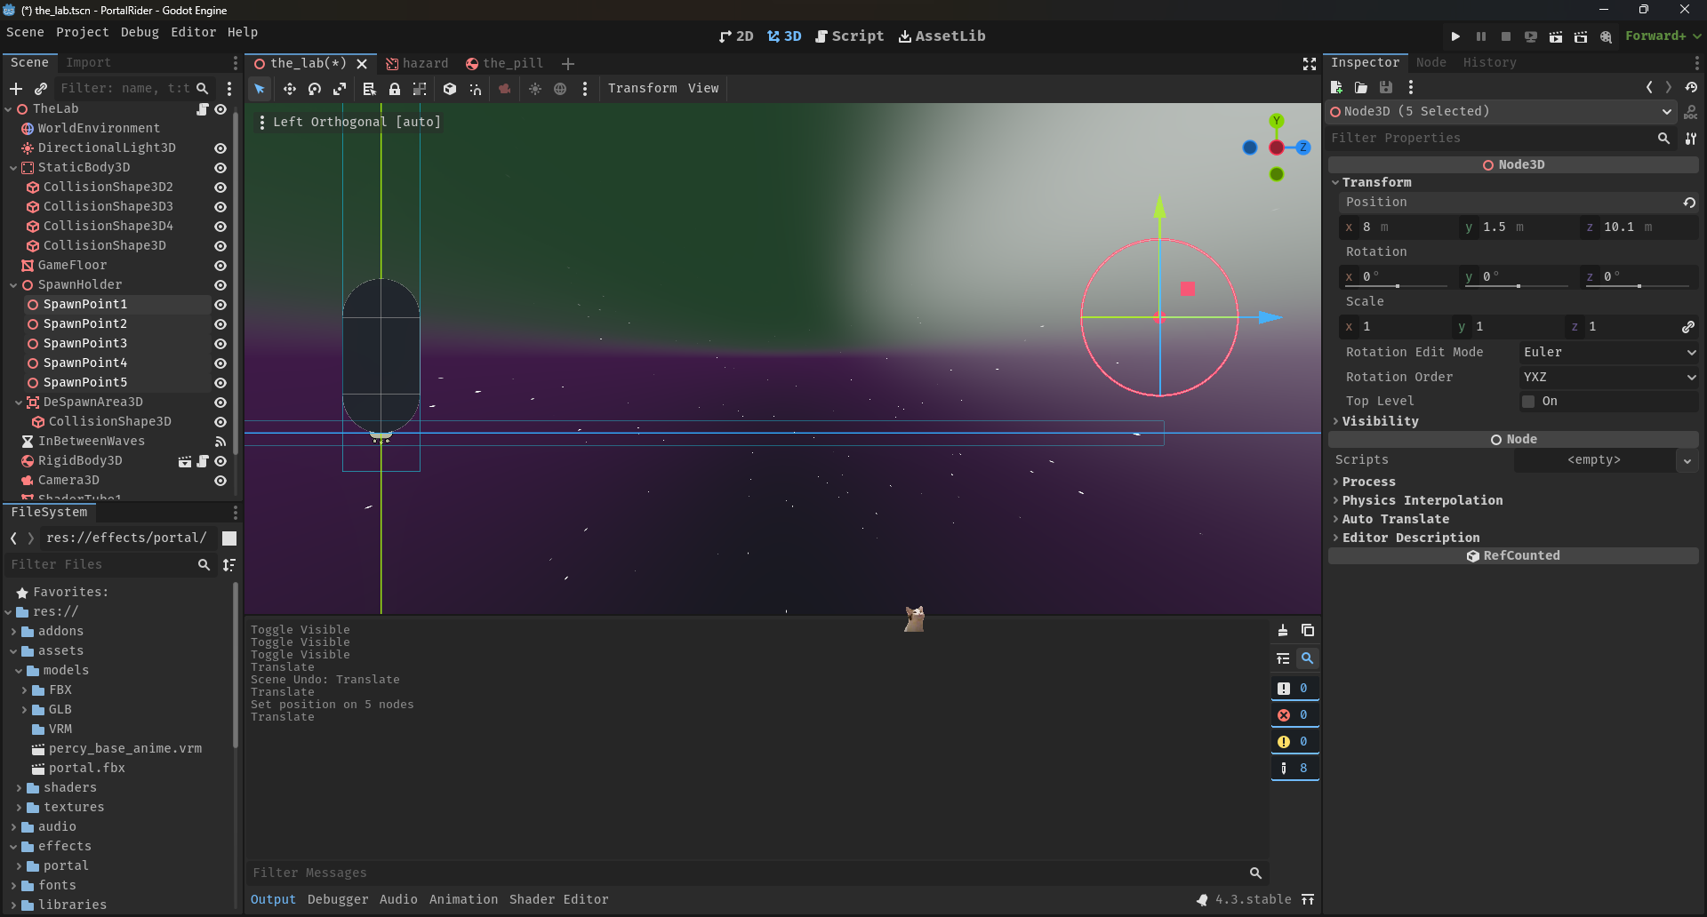This screenshot has height=917, width=1707.
Task: Expand the Visibility section in Inspector
Action: (1380, 421)
